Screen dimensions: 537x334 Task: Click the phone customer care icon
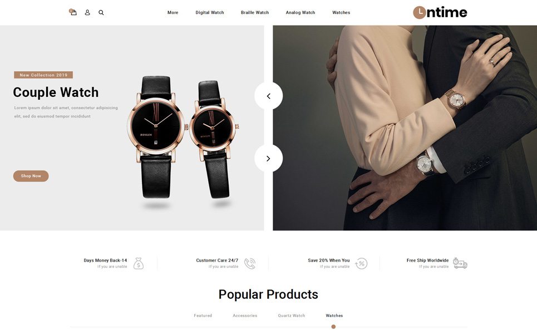(250, 263)
